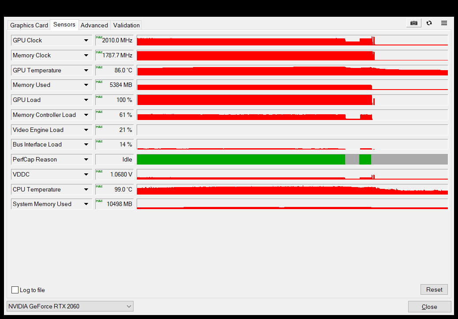458x319 pixels.
Task: Expand the Video Engine Load dropdown
Action: coord(52,130)
